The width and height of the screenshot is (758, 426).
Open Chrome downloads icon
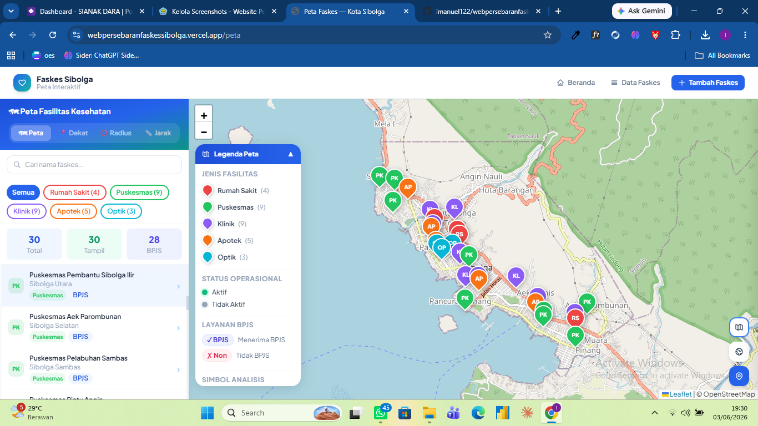(x=705, y=35)
